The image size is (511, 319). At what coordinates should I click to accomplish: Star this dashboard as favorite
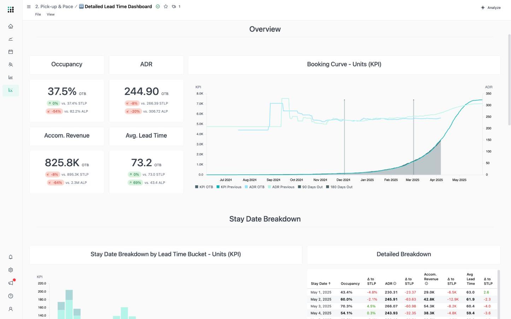point(166,7)
